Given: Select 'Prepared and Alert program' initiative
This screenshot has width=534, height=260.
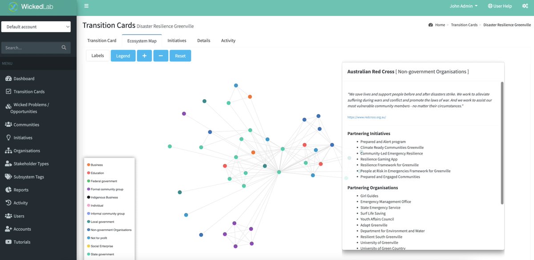Looking at the screenshot, I should 383,142.
